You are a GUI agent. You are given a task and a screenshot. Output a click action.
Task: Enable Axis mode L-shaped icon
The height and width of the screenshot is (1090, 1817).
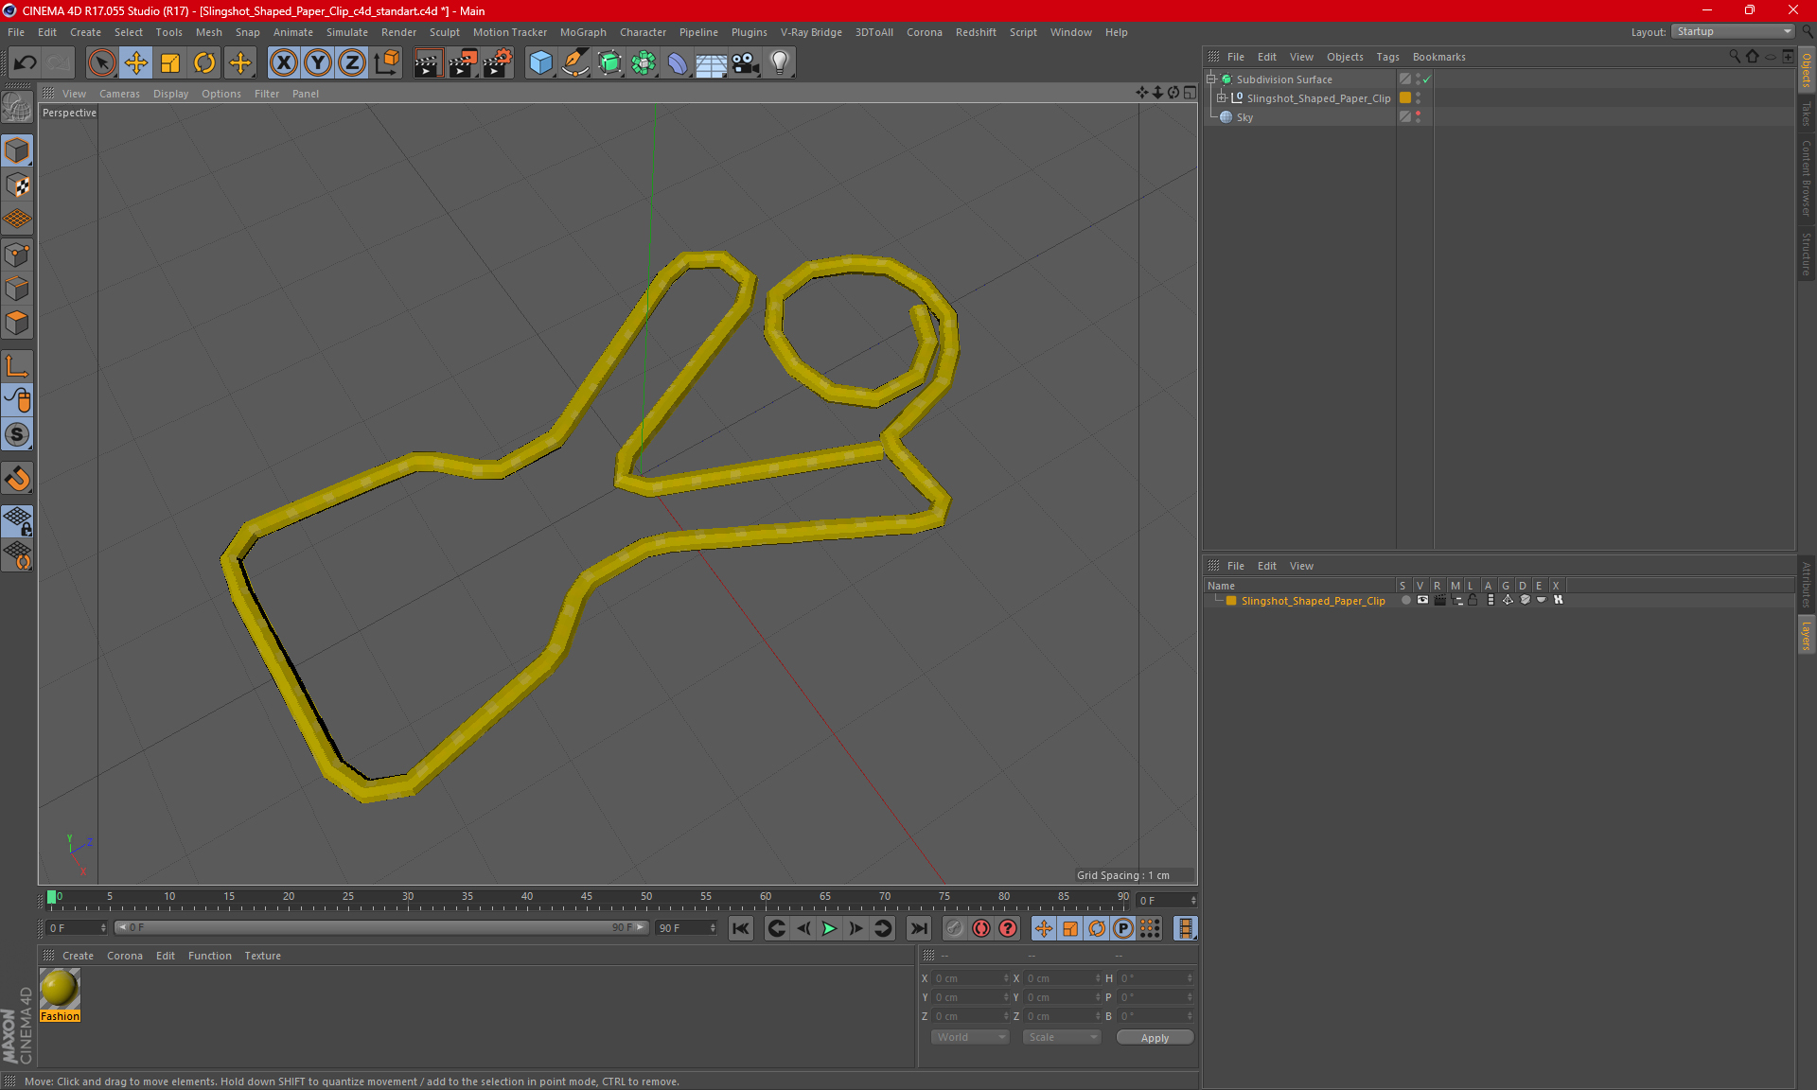pyautogui.click(x=17, y=366)
